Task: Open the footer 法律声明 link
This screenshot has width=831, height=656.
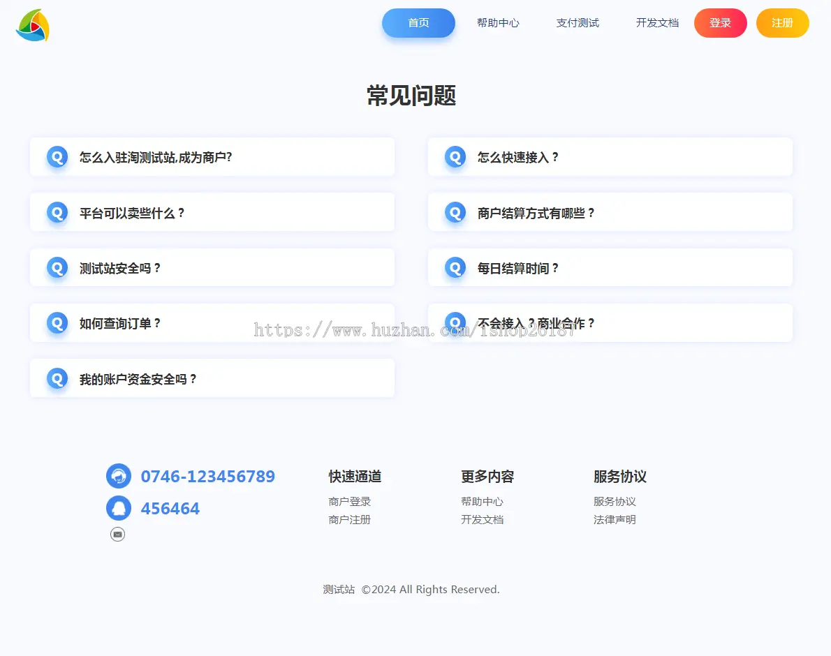Action: (615, 519)
